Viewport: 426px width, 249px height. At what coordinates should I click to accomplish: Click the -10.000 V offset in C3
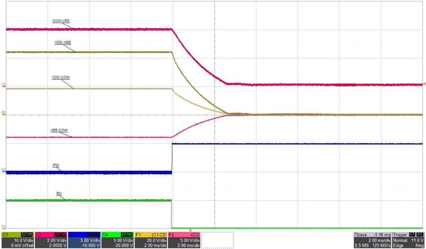pos(90,246)
